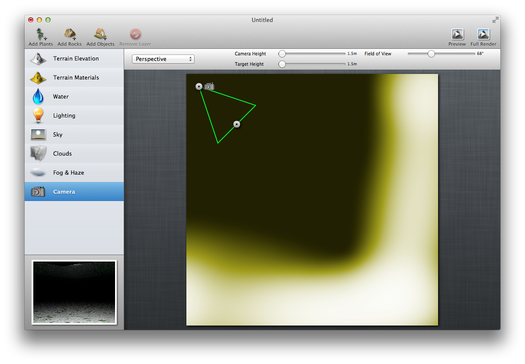Click the Fog & Haze icon
This screenshot has height=364, width=525.
[38, 172]
